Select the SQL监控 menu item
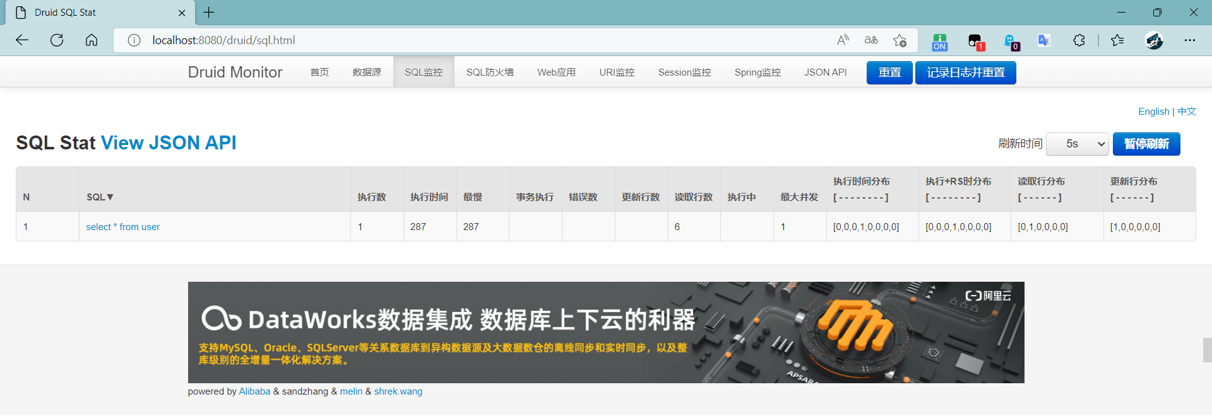 424,72
